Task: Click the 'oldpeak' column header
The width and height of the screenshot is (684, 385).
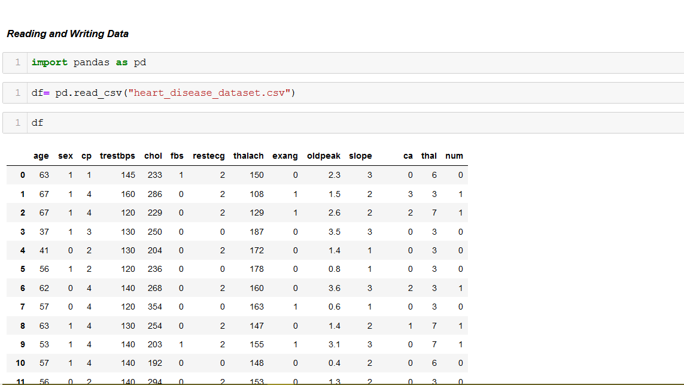Action: pyautogui.click(x=324, y=156)
